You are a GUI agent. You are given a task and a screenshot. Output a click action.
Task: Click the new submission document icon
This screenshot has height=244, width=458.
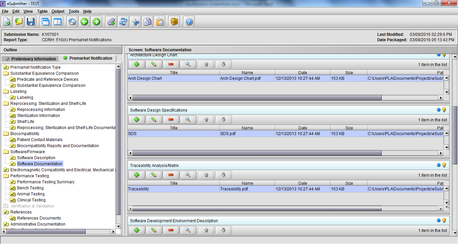(x=7, y=22)
